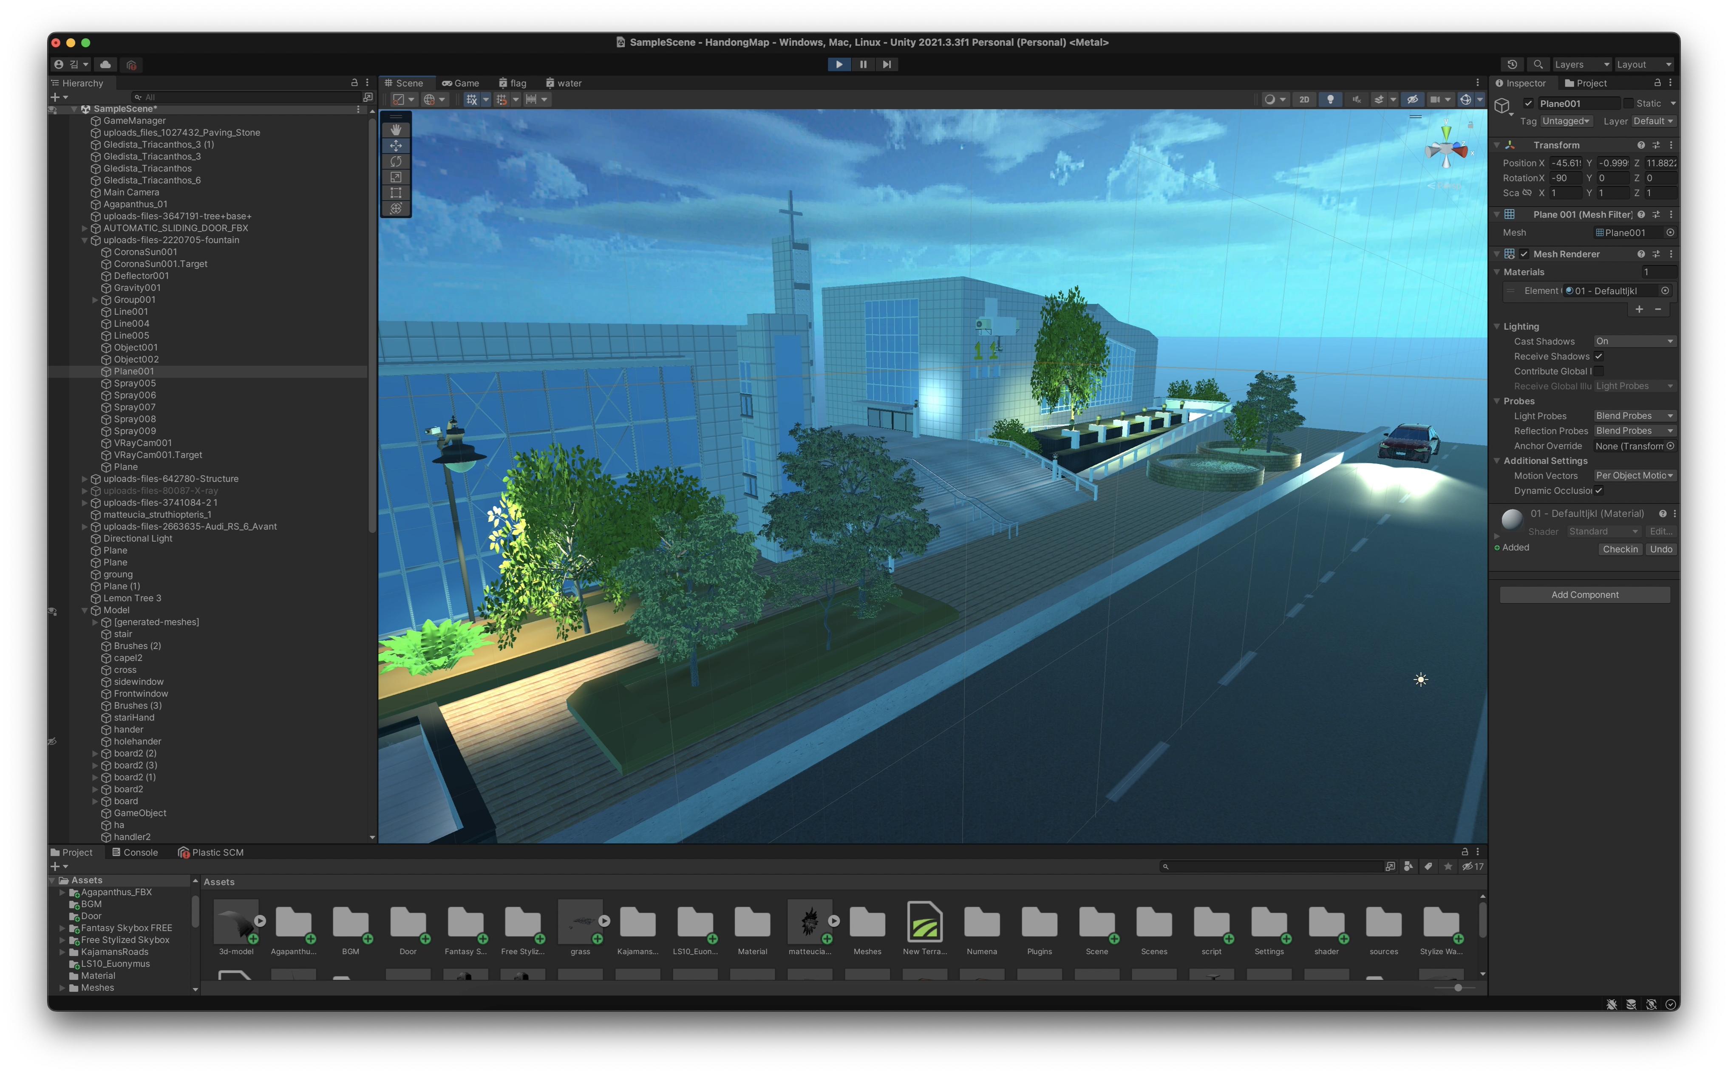Select the Scale tool

tap(396, 177)
